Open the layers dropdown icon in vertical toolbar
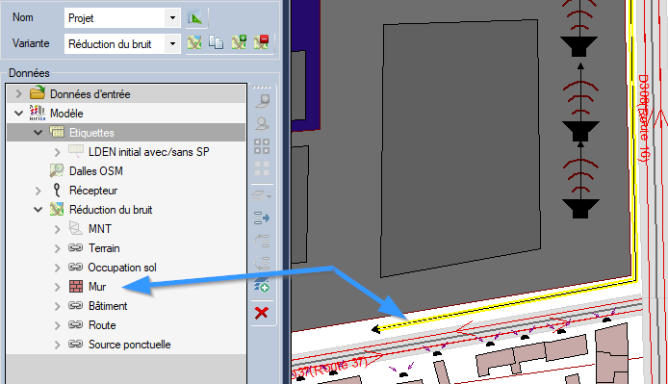The height and width of the screenshot is (384, 668). pyautogui.click(x=262, y=195)
